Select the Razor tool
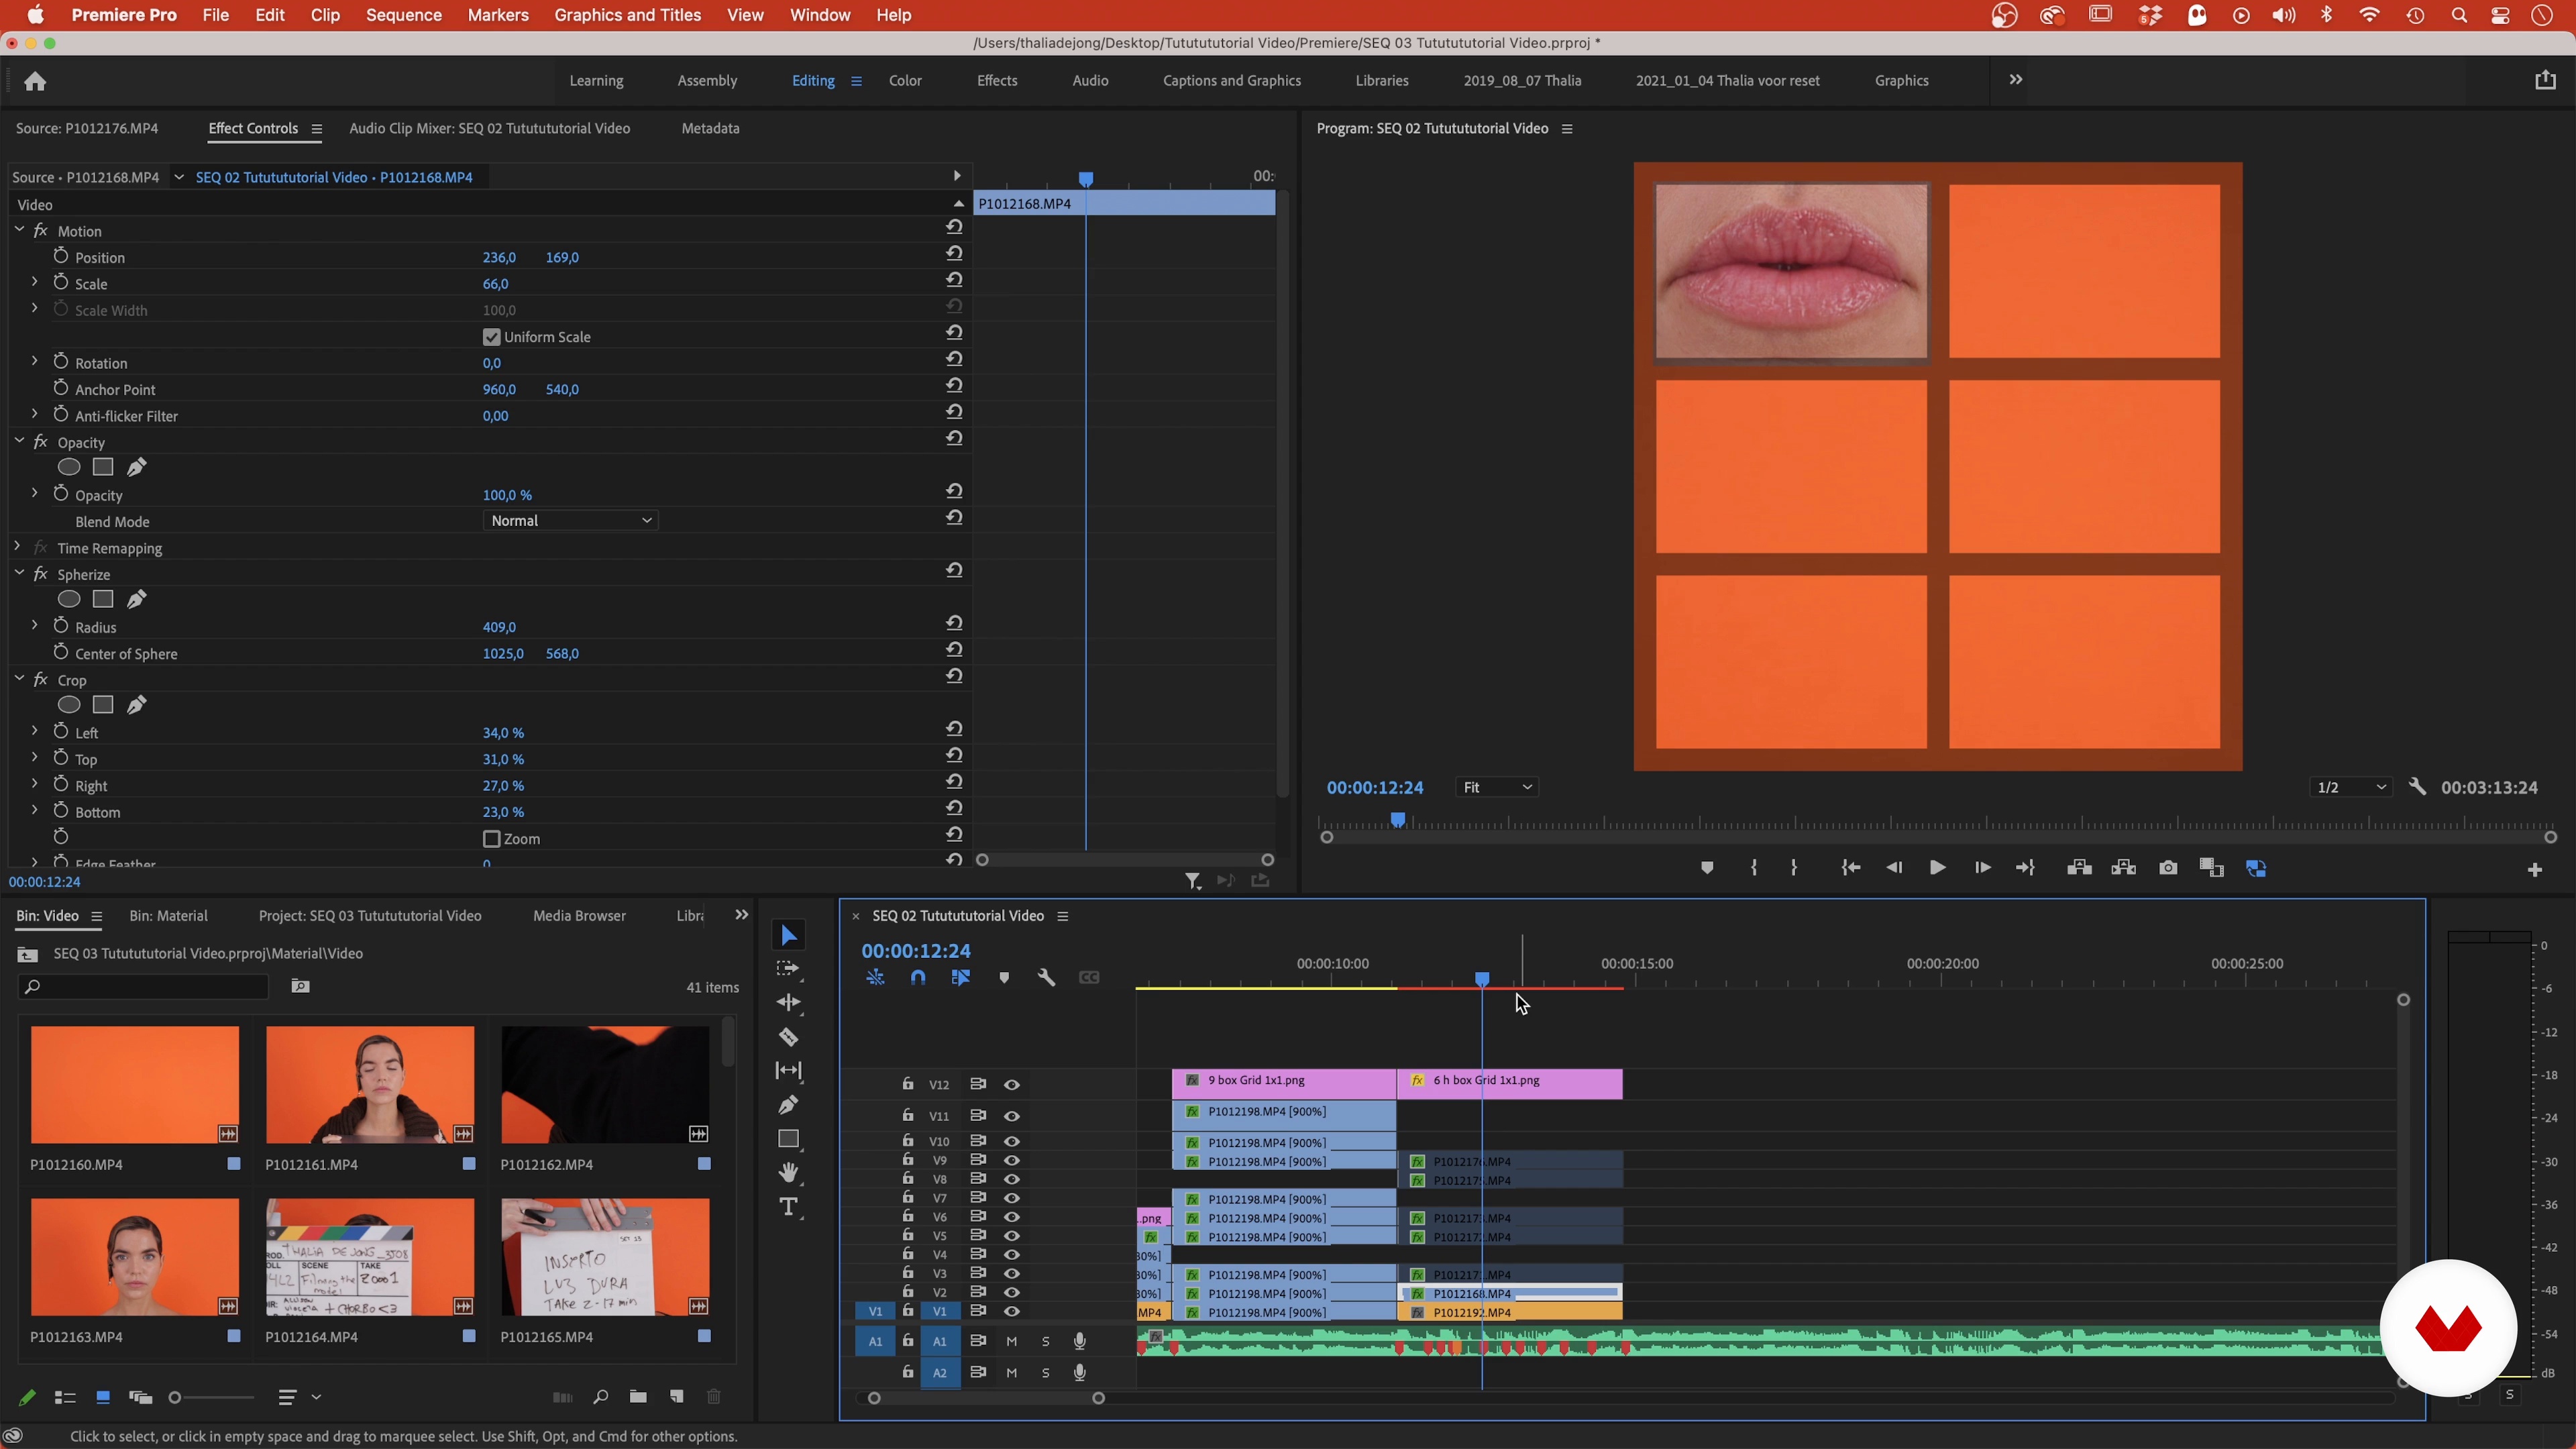Viewport: 2576px width, 1449px height. [789, 1036]
